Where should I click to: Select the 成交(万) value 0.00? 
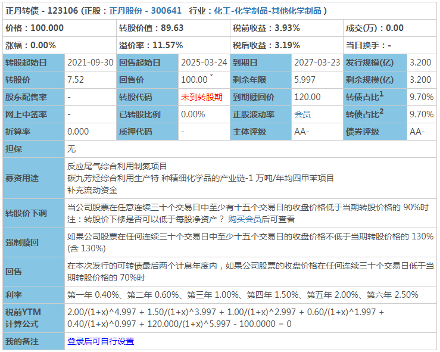pos(395,28)
